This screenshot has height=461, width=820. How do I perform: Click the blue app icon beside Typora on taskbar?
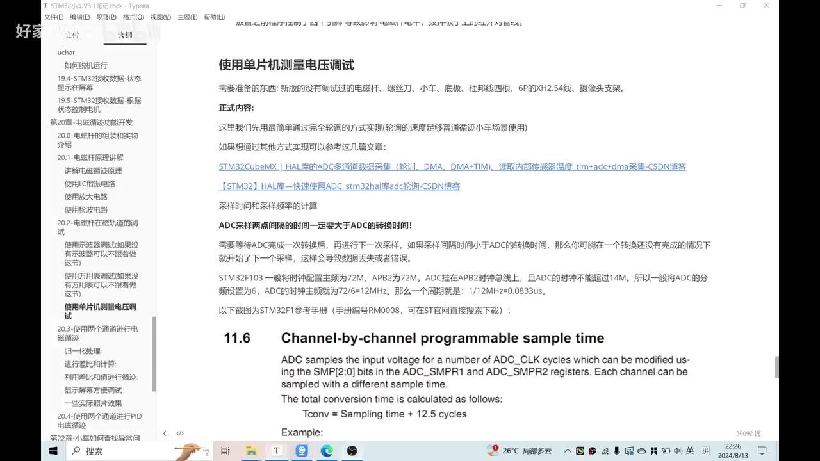302,451
